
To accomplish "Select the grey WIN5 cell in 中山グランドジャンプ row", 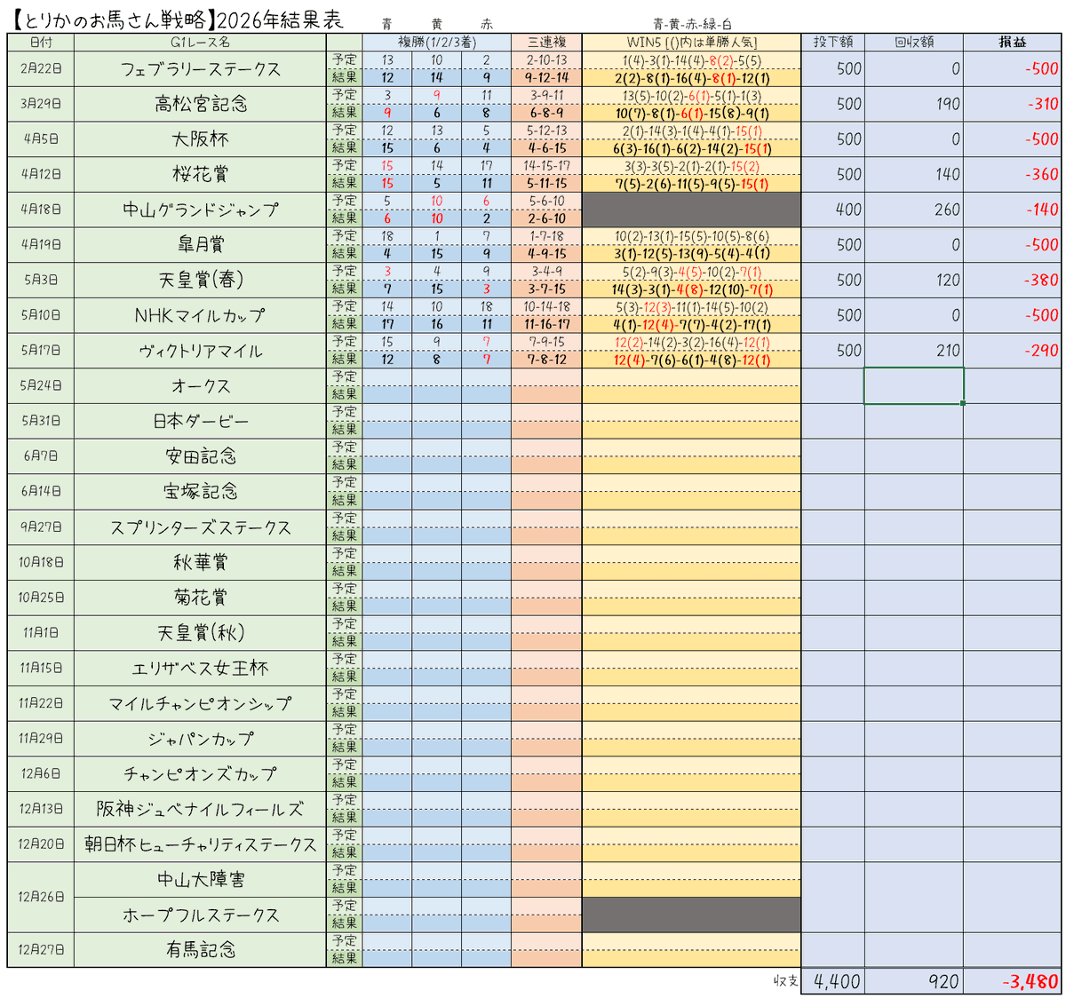I will tap(691, 210).
